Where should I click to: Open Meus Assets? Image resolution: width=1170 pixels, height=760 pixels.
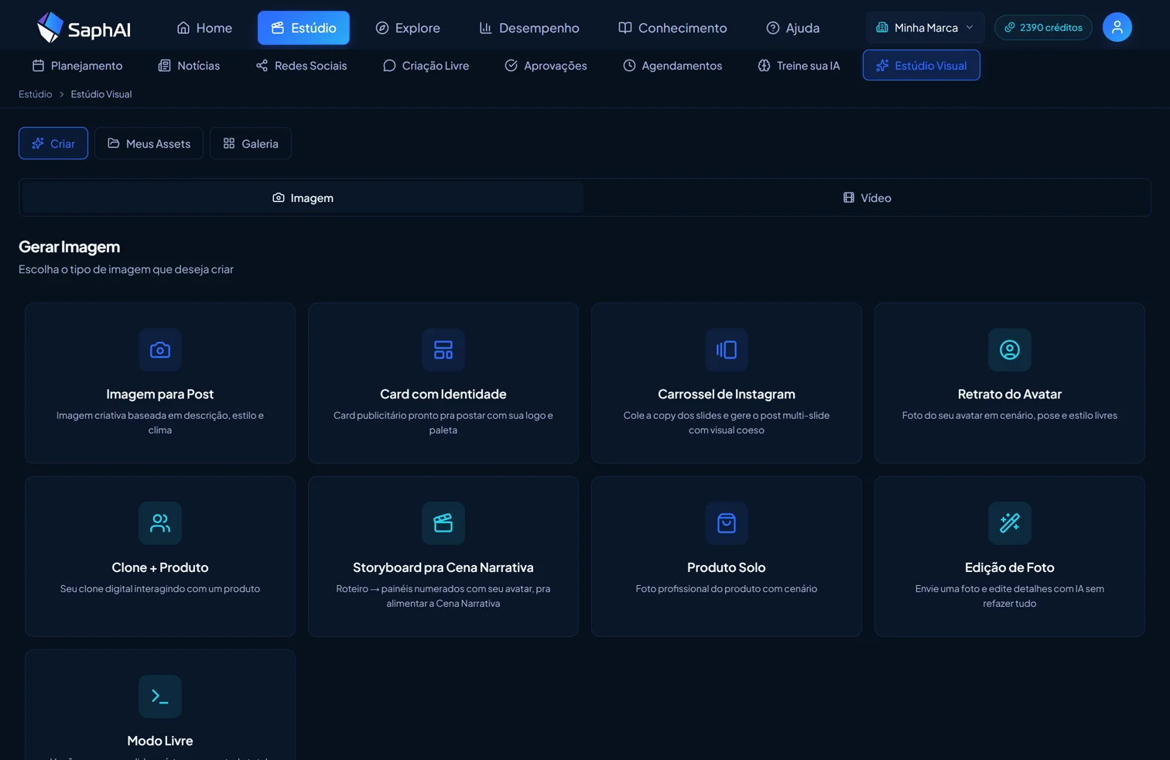pyautogui.click(x=149, y=143)
